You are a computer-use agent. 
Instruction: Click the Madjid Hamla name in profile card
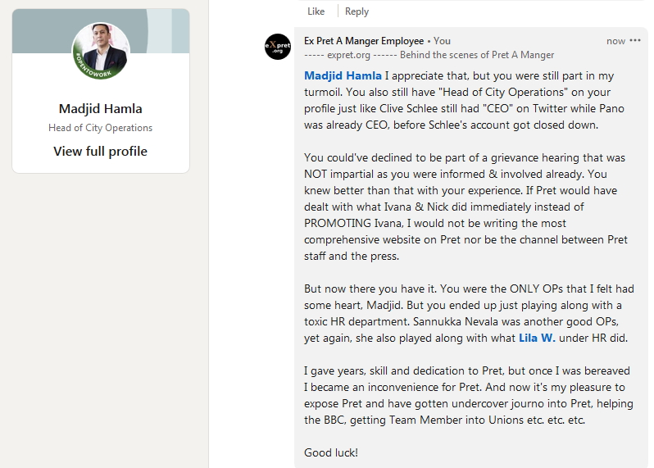(100, 108)
